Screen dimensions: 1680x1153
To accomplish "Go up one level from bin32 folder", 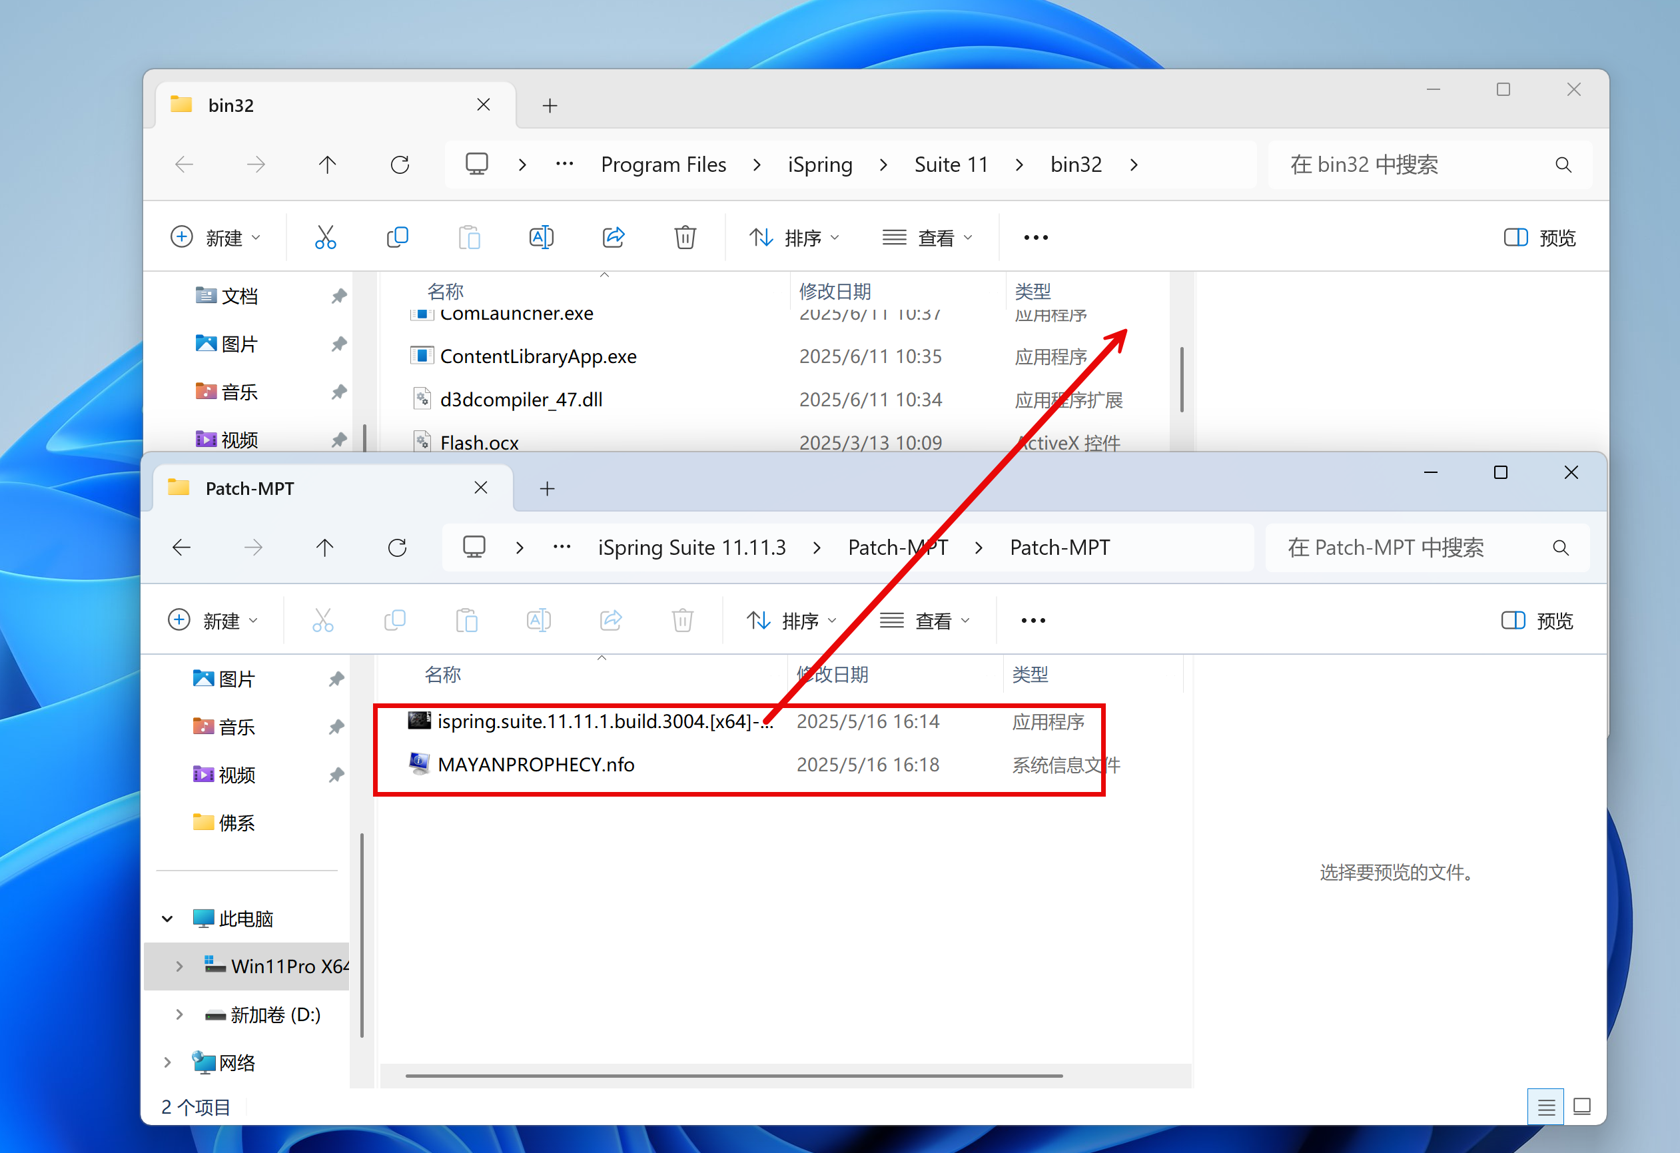I will pos(328,165).
